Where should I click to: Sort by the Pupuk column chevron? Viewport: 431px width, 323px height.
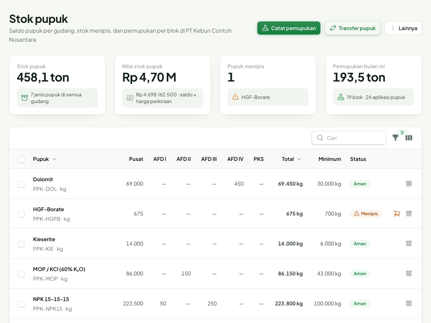[54, 159]
